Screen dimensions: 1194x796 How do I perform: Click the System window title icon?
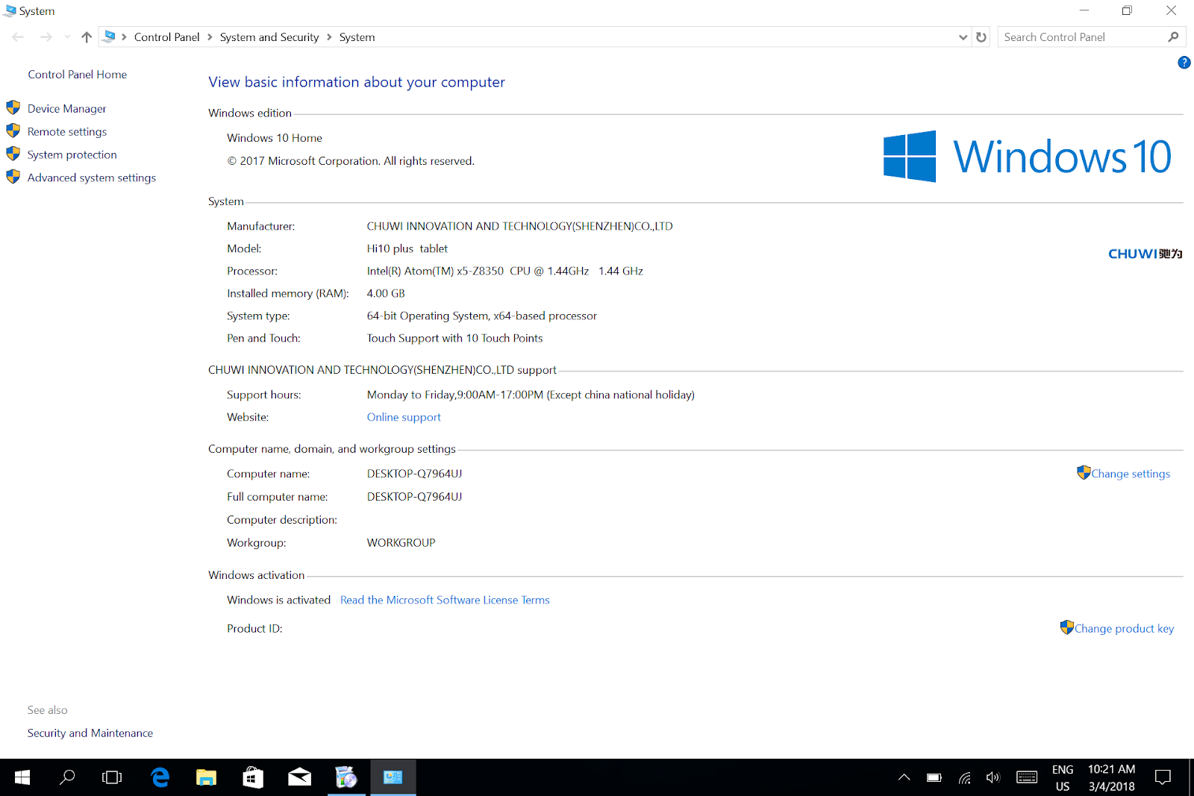click(10, 11)
